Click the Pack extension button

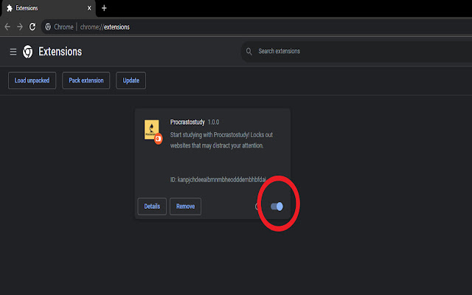point(86,80)
